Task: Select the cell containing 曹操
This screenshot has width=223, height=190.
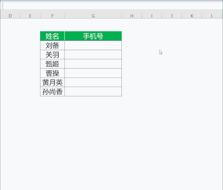Action: click(52, 73)
